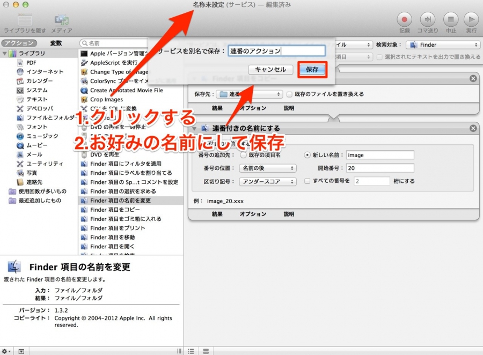
Task: Open 説明 tab of copy action
Action: 289,108
